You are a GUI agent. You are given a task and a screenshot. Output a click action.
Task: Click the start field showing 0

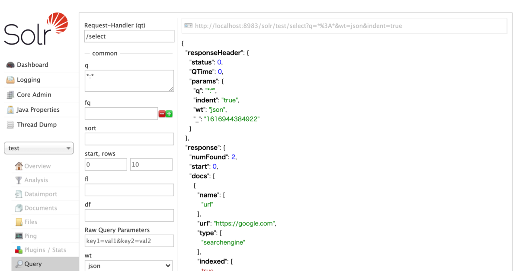pos(106,165)
